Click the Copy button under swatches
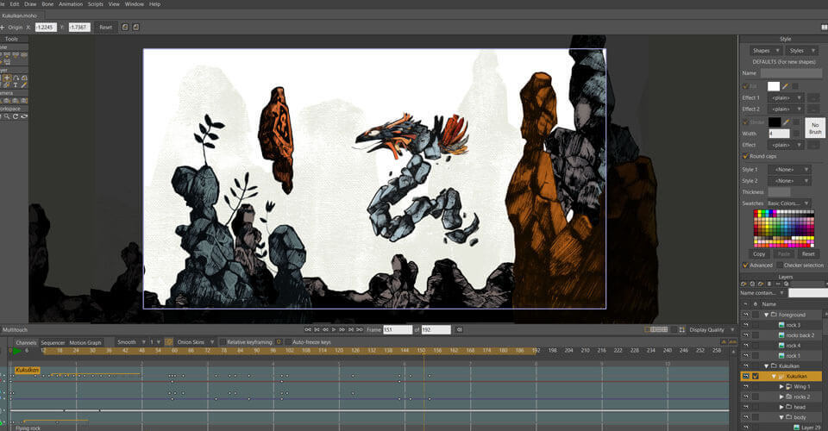This screenshot has height=431, width=828. [x=759, y=254]
